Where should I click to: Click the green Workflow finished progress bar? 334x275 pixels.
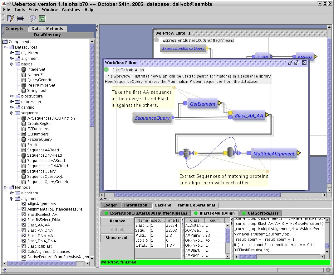tap(215, 262)
